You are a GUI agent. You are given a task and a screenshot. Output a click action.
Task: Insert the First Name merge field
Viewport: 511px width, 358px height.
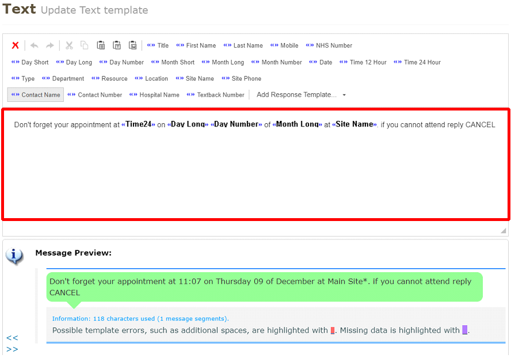click(x=196, y=45)
